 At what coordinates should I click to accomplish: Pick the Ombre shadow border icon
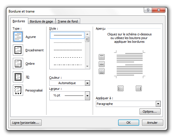click(x=18, y=64)
